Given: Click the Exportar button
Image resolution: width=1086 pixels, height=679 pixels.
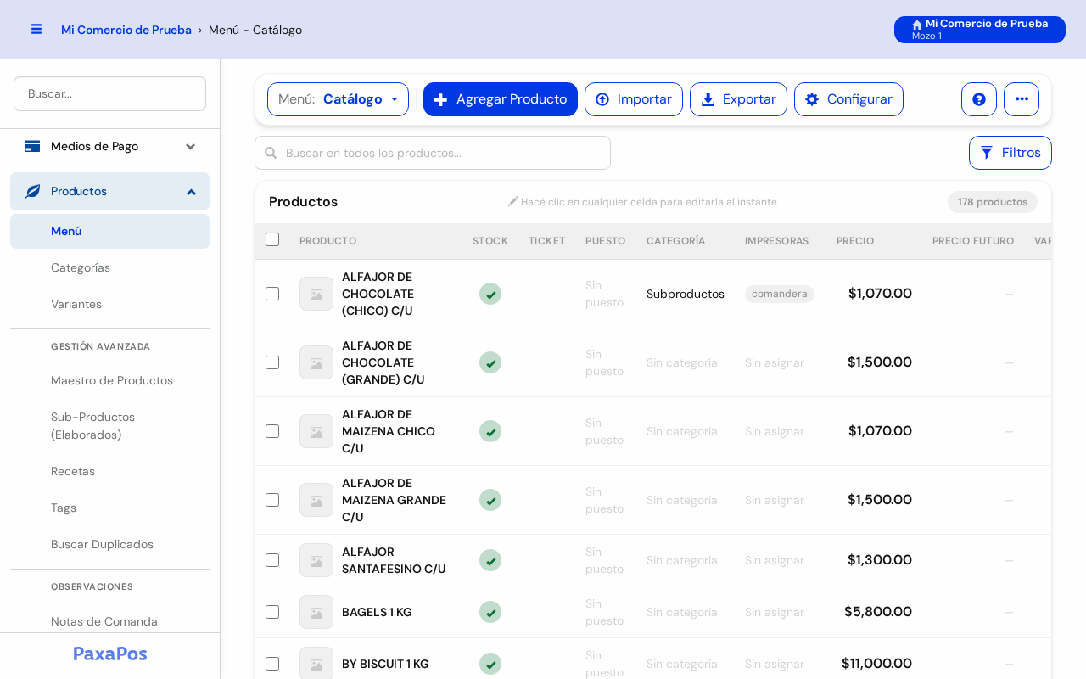Looking at the screenshot, I should (738, 99).
